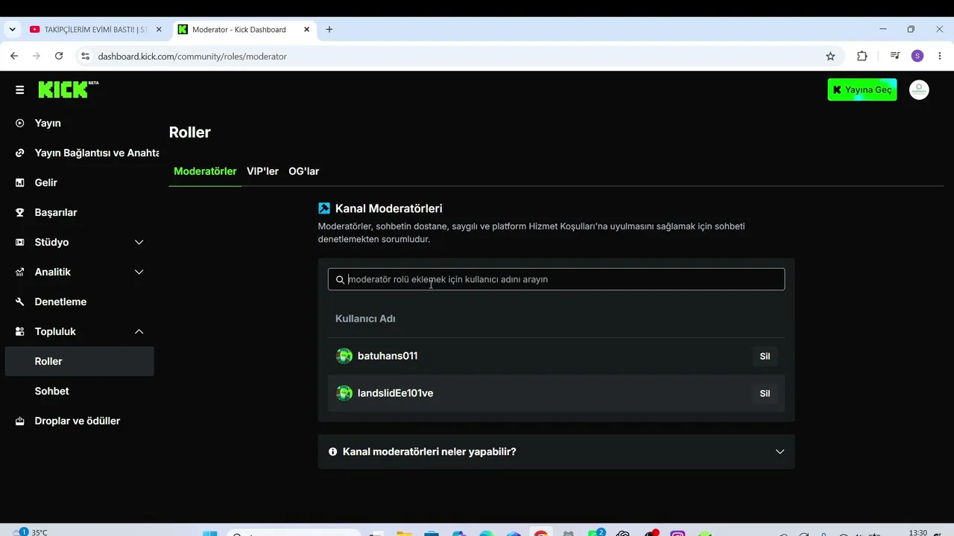Viewport: 954px width, 536px height.
Task: Click the Kullanıcı Adı column header
Action: [x=365, y=319]
